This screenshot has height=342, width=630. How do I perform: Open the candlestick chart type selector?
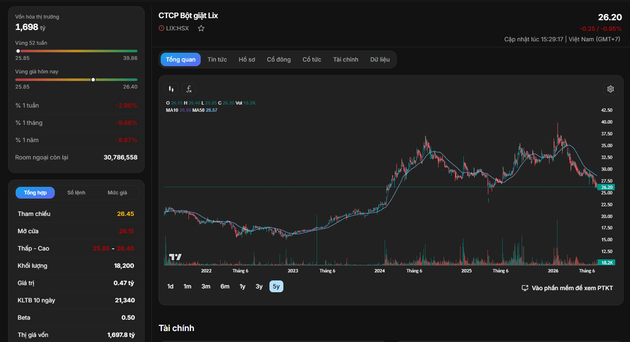click(x=171, y=89)
